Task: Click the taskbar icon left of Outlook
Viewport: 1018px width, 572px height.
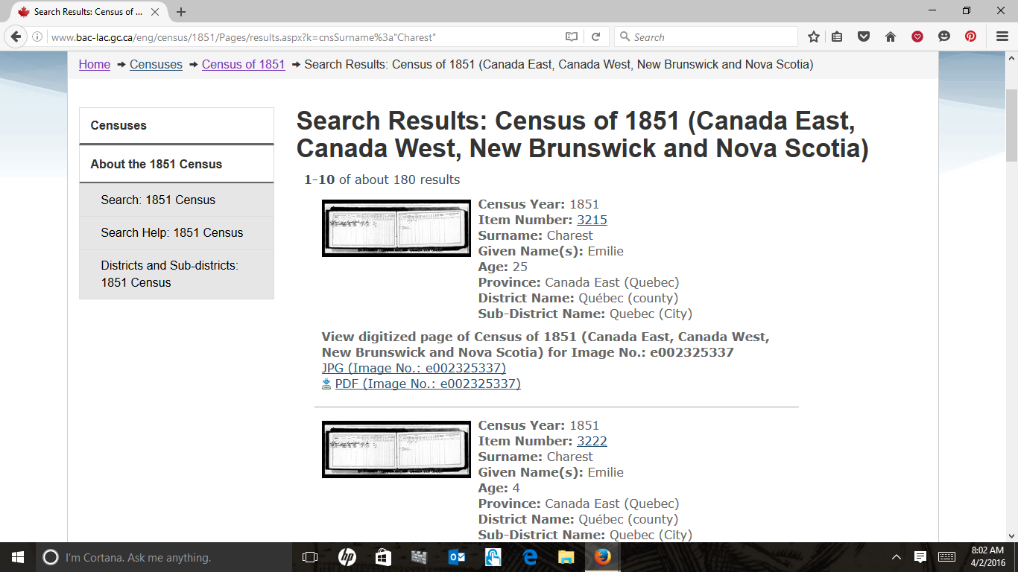Action: click(x=420, y=557)
